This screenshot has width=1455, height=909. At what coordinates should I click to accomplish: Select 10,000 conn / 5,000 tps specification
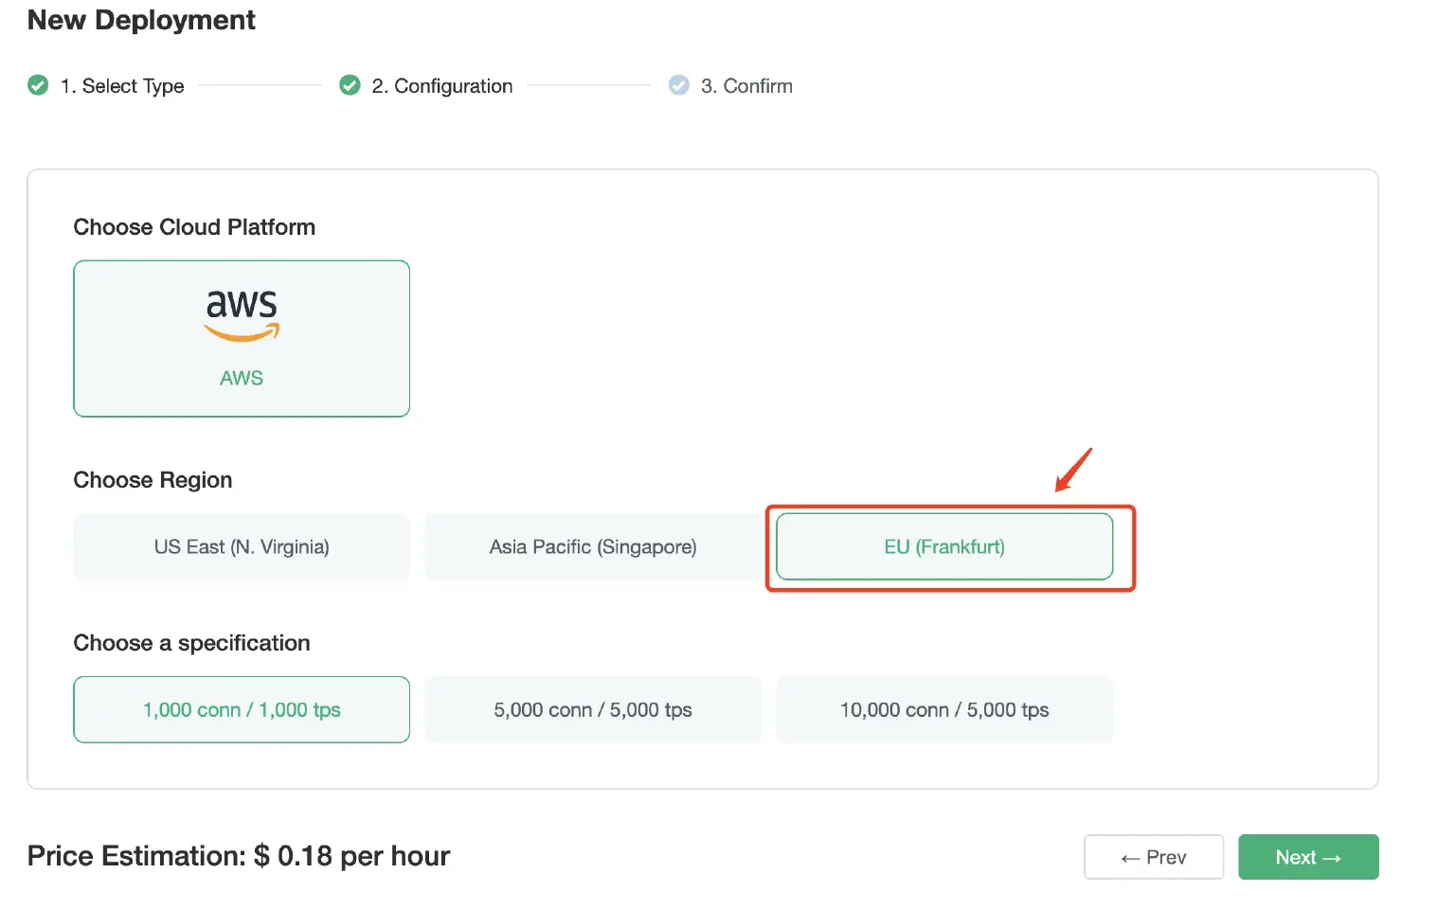coord(944,710)
